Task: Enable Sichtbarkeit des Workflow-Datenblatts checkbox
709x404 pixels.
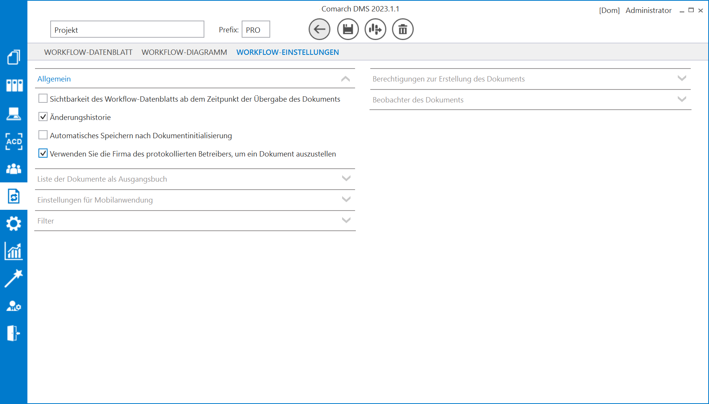Action: tap(43, 98)
